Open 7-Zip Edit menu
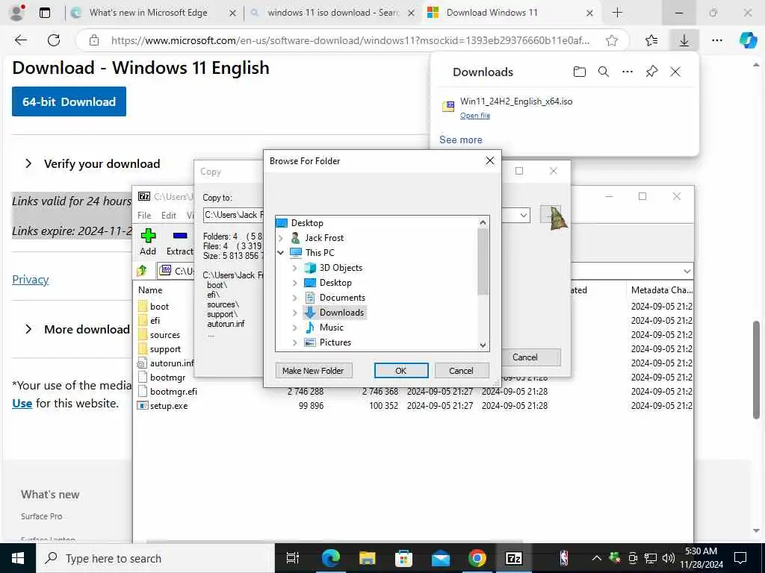 point(169,216)
